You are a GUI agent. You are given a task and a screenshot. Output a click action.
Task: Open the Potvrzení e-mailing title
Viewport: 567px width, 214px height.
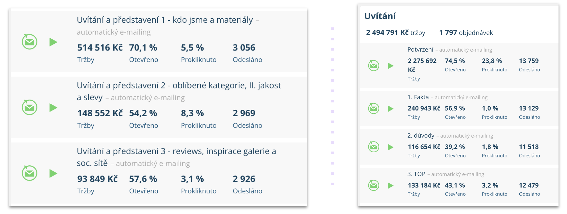(420, 50)
